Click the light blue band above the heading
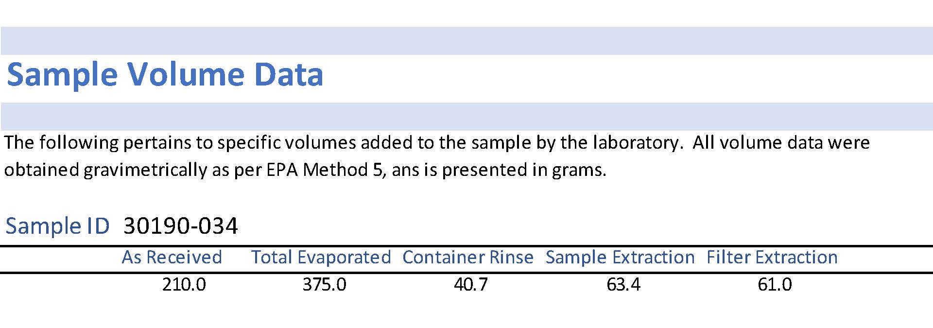 pyautogui.click(x=466, y=41)
